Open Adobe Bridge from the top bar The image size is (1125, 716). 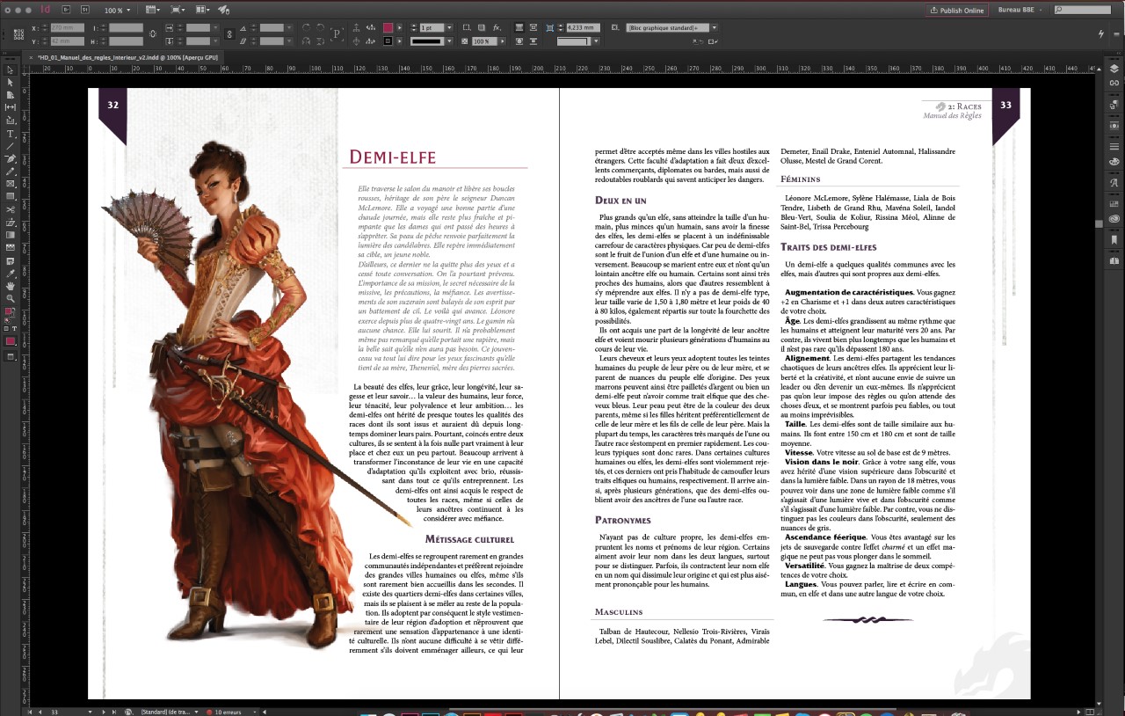tap(65, 10)
